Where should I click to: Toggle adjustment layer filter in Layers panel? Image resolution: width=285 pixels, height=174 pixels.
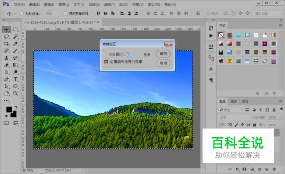(254, 110)
